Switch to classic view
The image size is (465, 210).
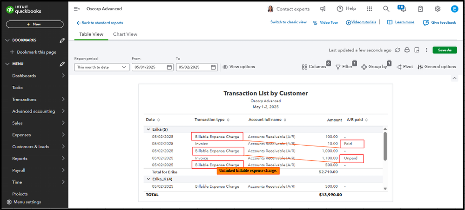pos(288,22)
